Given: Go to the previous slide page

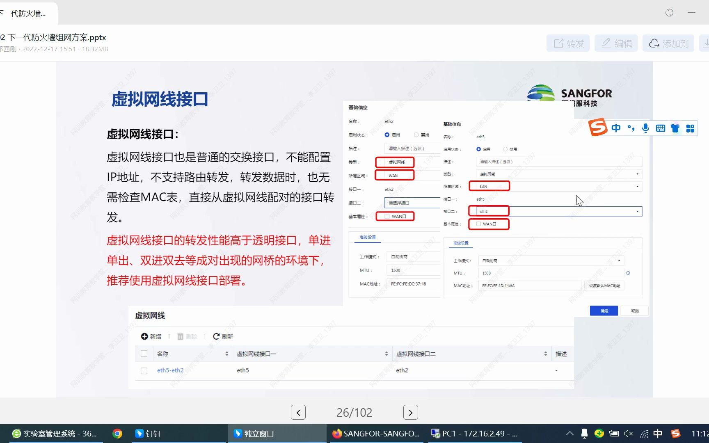Looking at the screenshot, I should 298,412.
